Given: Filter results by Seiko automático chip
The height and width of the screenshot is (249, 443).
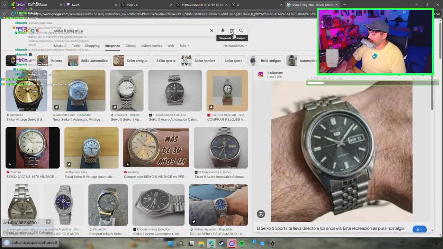Looking at the screenshot, I should 89,61.
